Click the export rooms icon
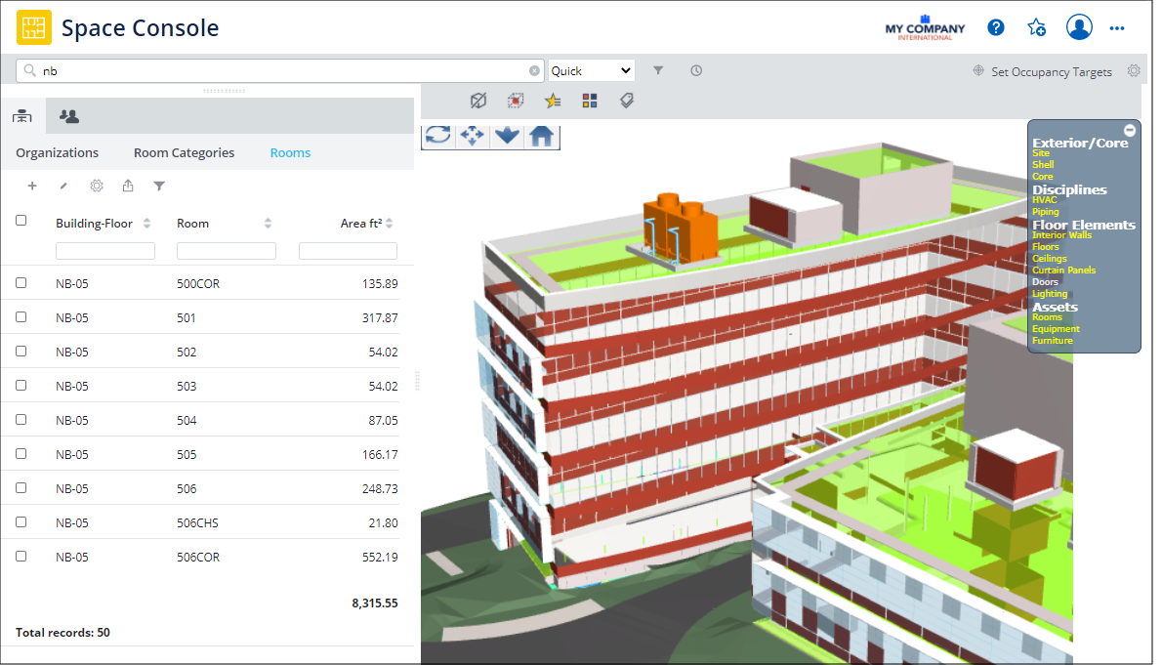 pos(128,186)
